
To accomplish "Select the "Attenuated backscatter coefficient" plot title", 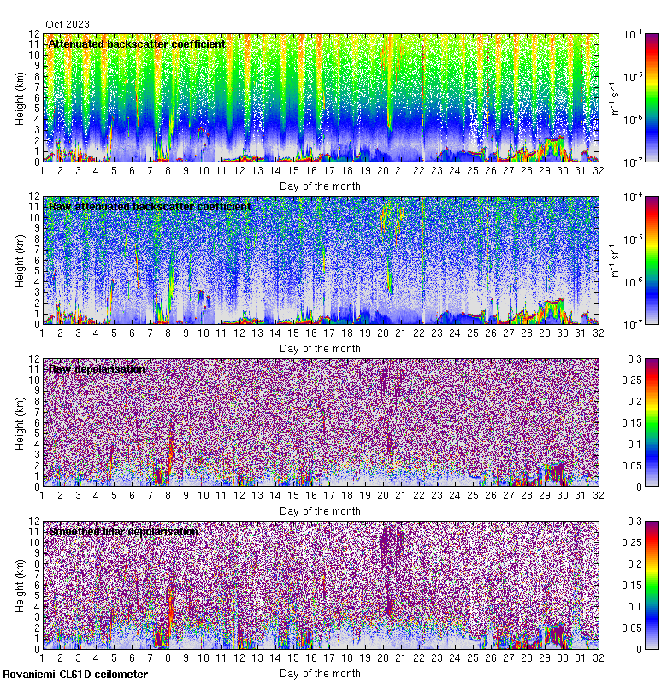I will pyautogui.click(x=137, y=44).
